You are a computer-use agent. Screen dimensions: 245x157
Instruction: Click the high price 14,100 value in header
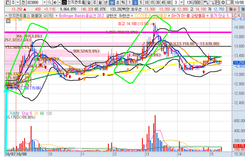pyautogui.click(x=200, y=9)
